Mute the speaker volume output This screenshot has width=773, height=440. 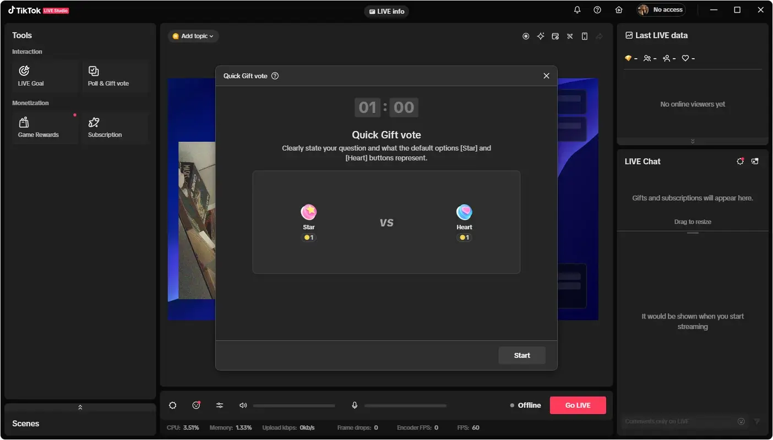point(243,405)
